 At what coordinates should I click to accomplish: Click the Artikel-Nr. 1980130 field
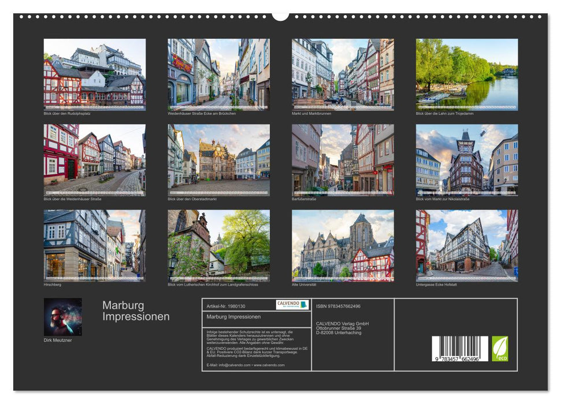[226, 306]
